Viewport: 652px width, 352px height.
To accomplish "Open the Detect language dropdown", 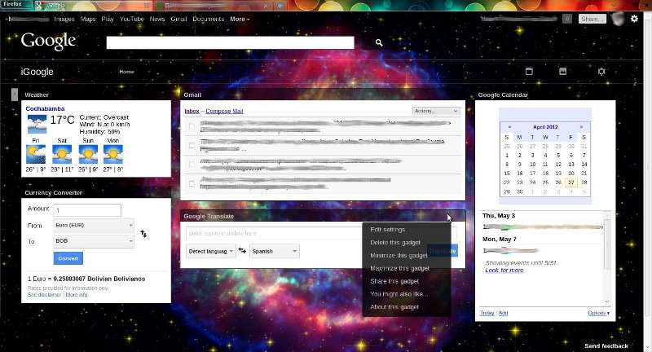I will (x=211, y=251).
